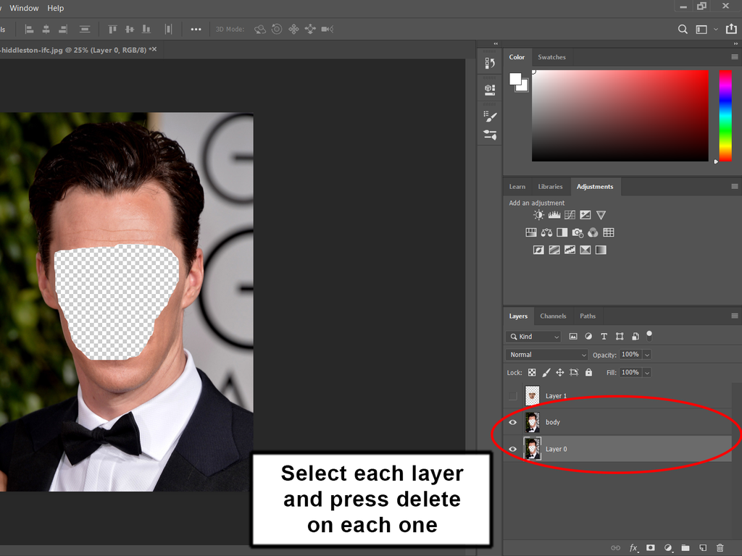Click the hue spectrum slider bar

725,116
